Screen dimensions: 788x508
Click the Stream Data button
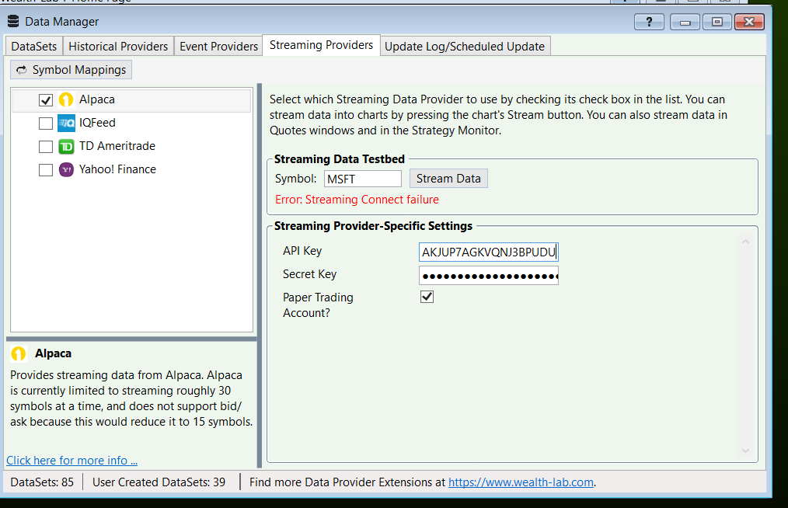(448, 179)
